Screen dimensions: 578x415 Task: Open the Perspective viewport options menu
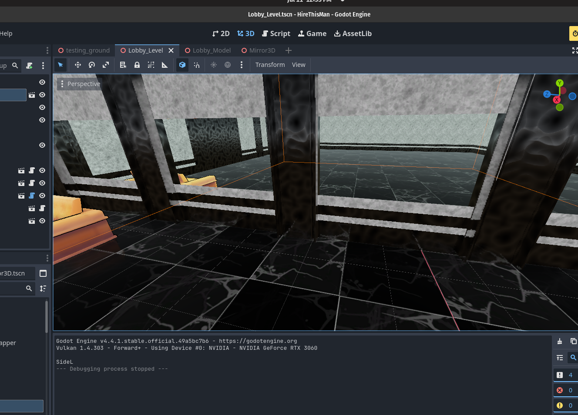[x=80, y=84]
